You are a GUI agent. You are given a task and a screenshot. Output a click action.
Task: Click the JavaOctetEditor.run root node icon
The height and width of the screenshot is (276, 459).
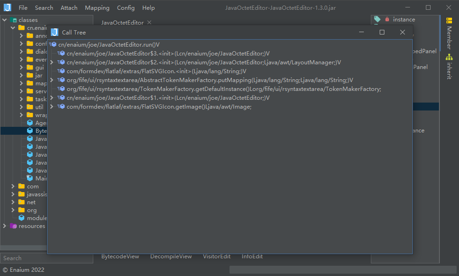coord(53,45)
